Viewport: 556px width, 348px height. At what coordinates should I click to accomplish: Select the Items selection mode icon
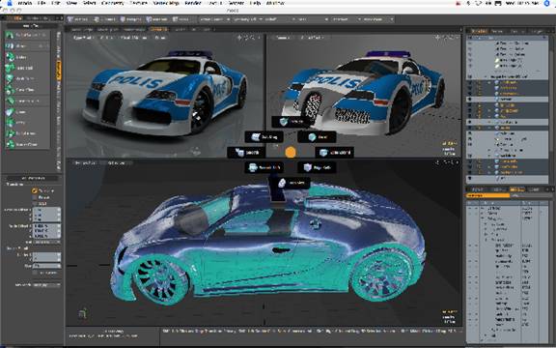click(x=175, y=19)
